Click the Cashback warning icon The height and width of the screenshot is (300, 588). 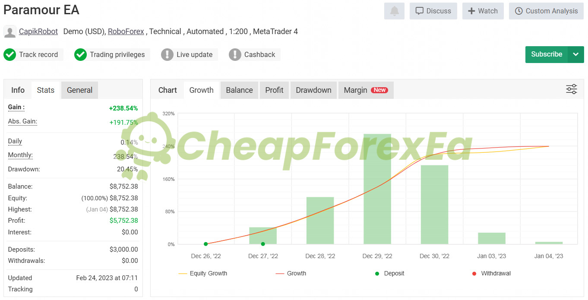tap(235, 55)
